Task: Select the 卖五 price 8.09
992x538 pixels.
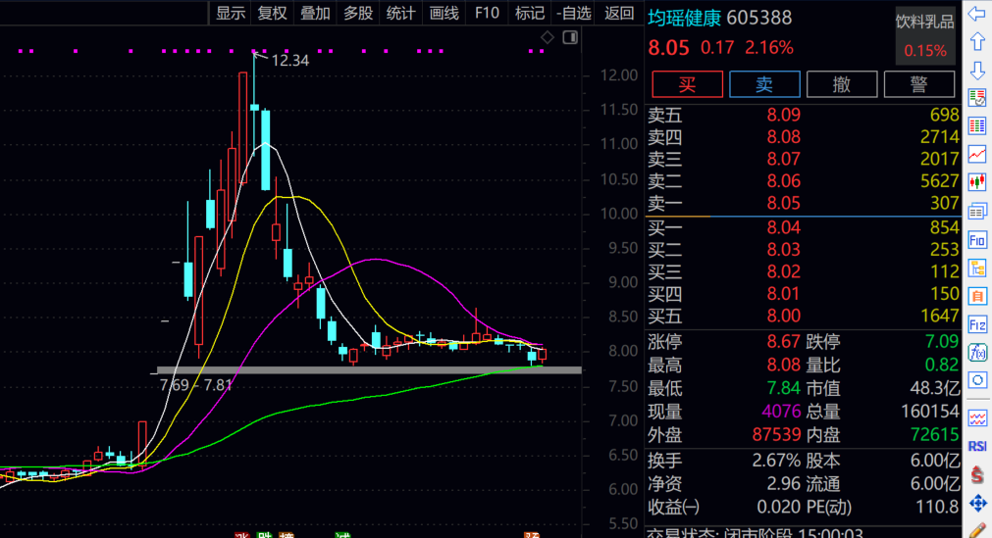Action: click(x=783, y=115)
